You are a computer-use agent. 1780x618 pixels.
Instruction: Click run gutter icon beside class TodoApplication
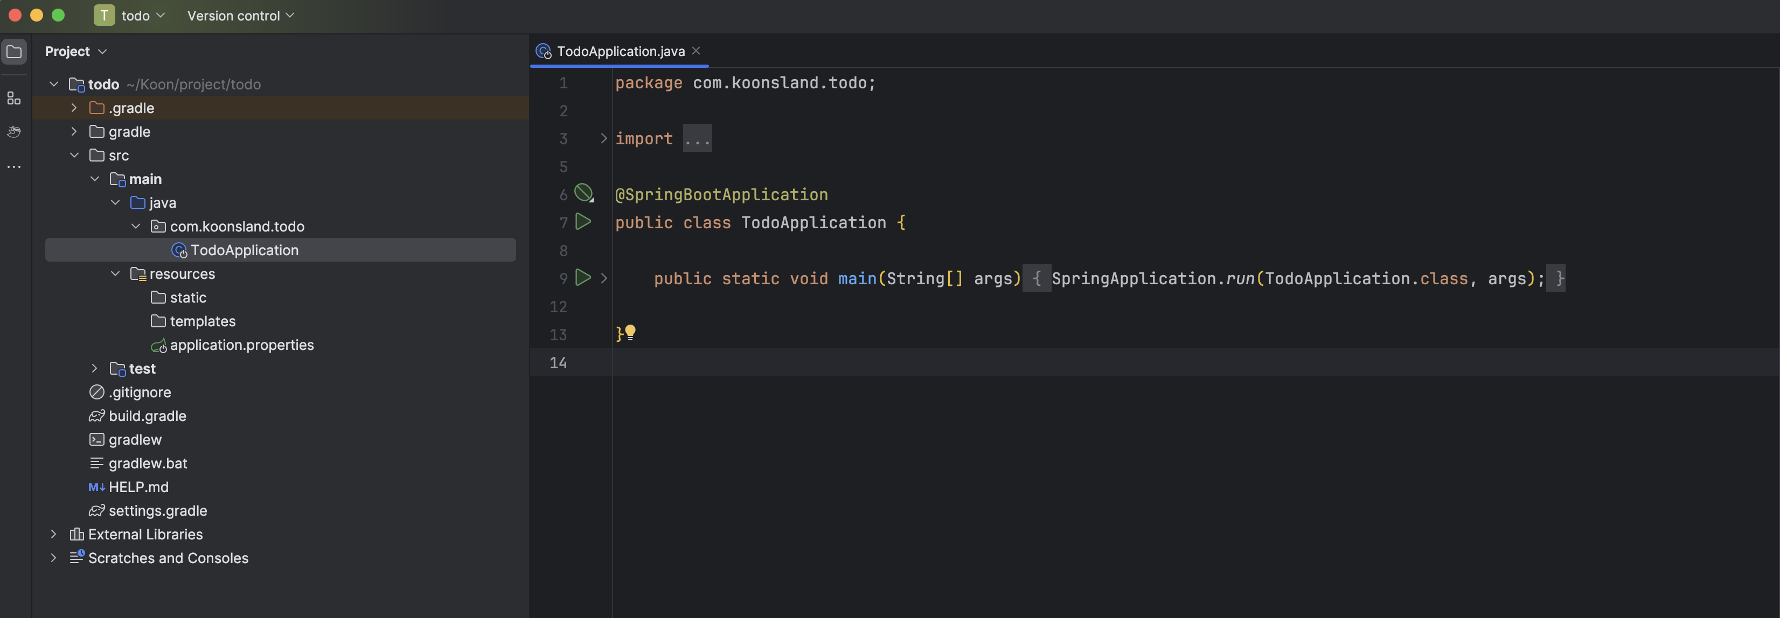[x=583, y=222]
